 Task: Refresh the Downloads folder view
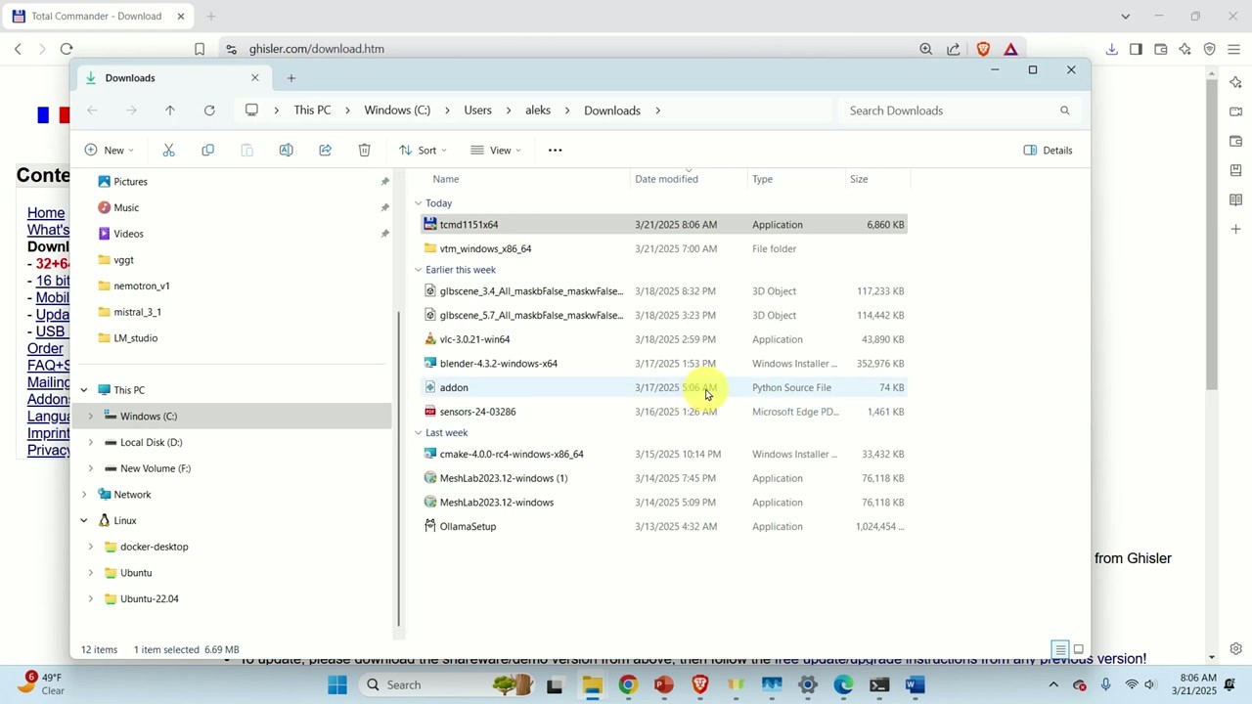[x=208, y=110]
